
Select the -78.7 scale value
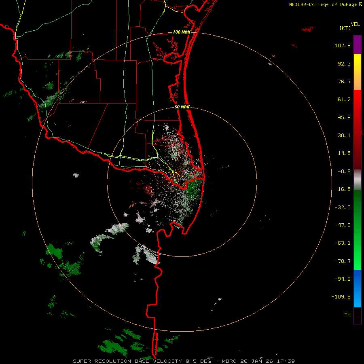343,261
